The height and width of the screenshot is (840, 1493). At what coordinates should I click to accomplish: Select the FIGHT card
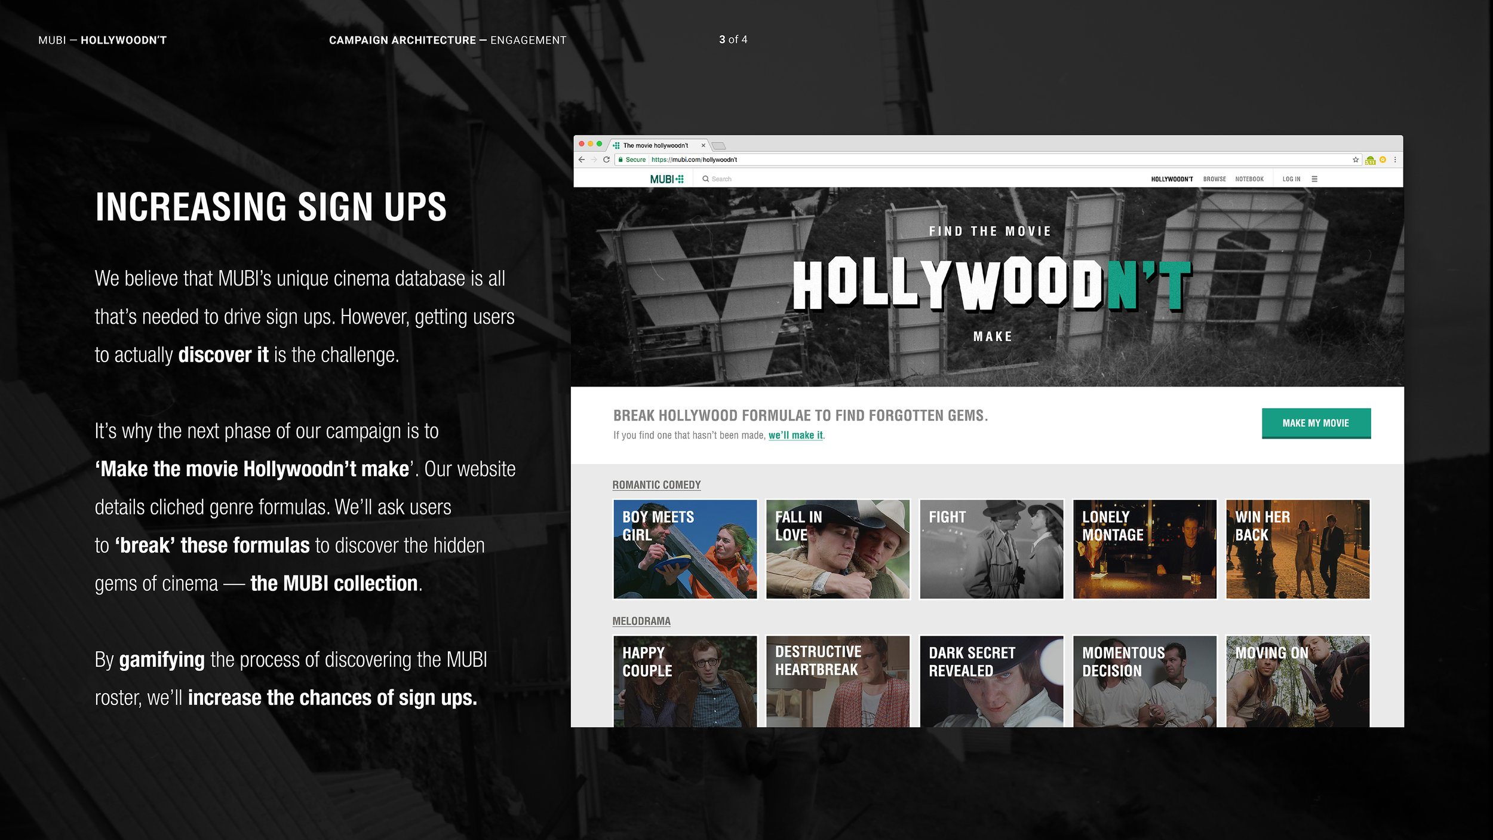pyautogui.click(x=991, y=549)
